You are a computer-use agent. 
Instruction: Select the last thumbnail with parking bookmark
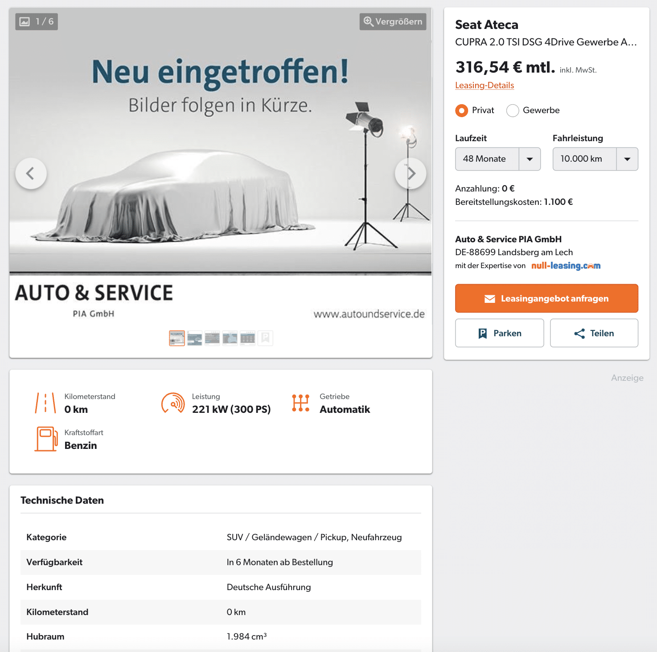(265, 338)
